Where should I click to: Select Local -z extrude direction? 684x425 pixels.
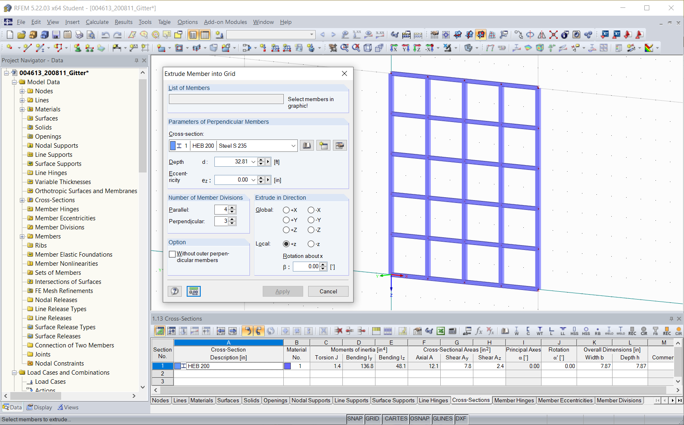(x=311, y=244)
